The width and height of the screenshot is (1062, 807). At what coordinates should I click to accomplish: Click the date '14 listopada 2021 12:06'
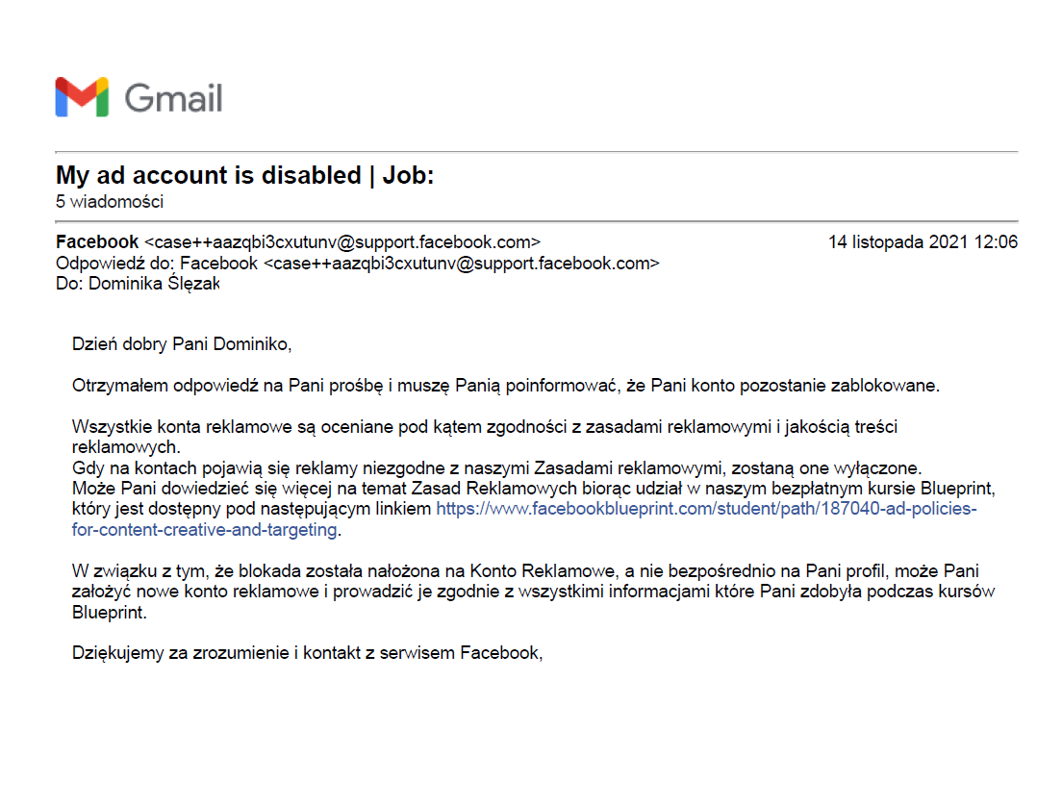coord(923,242)
